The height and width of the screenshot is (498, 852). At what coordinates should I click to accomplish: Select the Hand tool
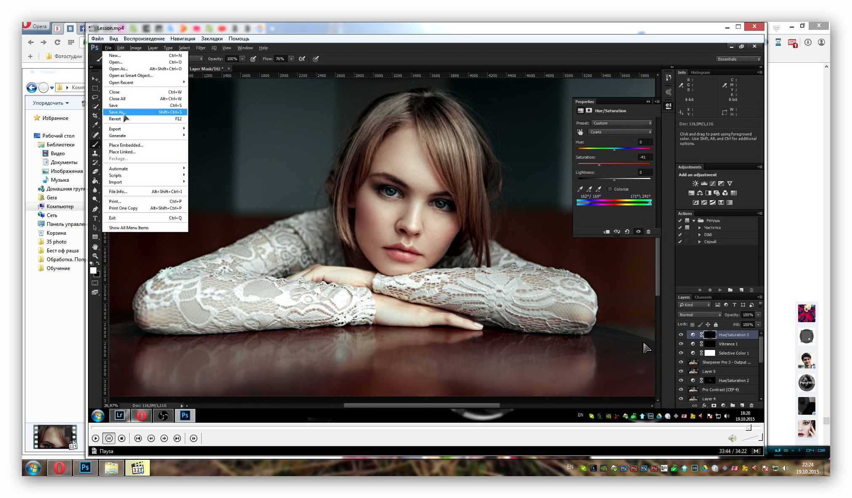click(x=95, y=246)
